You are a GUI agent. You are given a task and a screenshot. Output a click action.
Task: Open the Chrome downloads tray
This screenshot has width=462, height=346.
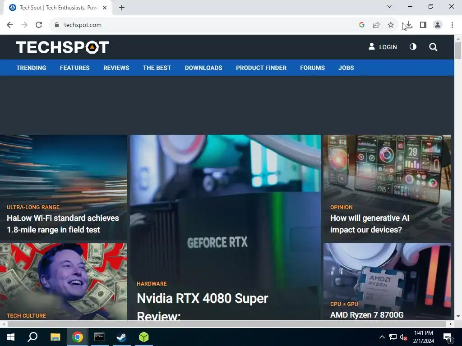pos(409,25)
